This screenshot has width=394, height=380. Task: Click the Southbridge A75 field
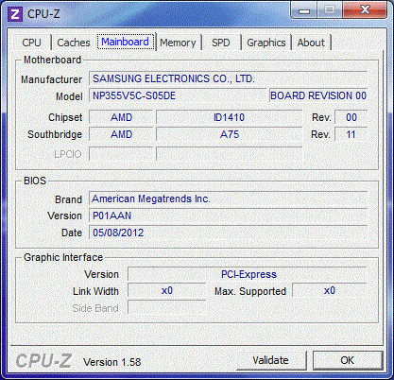point(229,134)
